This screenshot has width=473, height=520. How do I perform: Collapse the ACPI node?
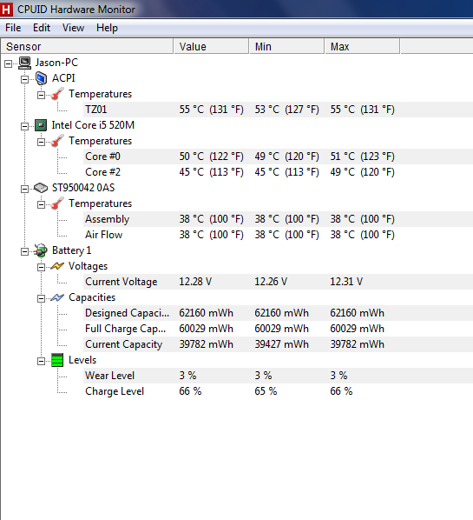pos(25,80)
